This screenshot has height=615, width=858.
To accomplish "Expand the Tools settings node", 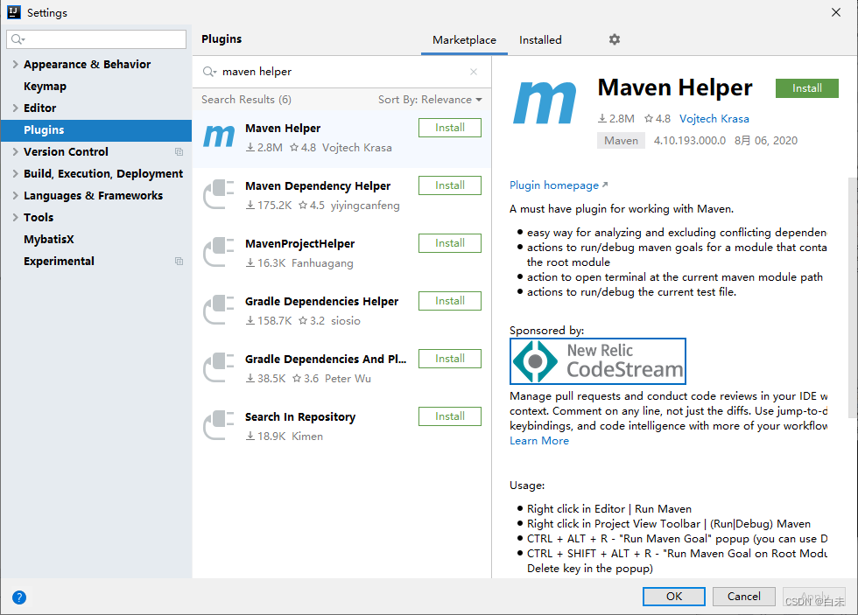I will 16,218.
